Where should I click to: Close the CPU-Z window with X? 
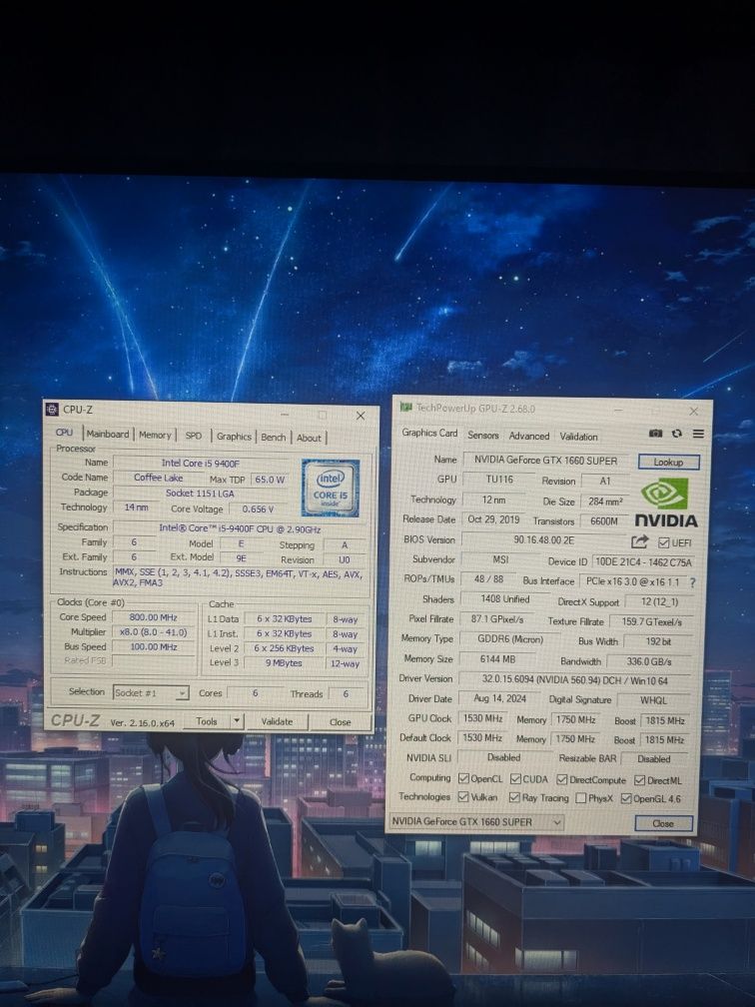(x=361, y=416)
